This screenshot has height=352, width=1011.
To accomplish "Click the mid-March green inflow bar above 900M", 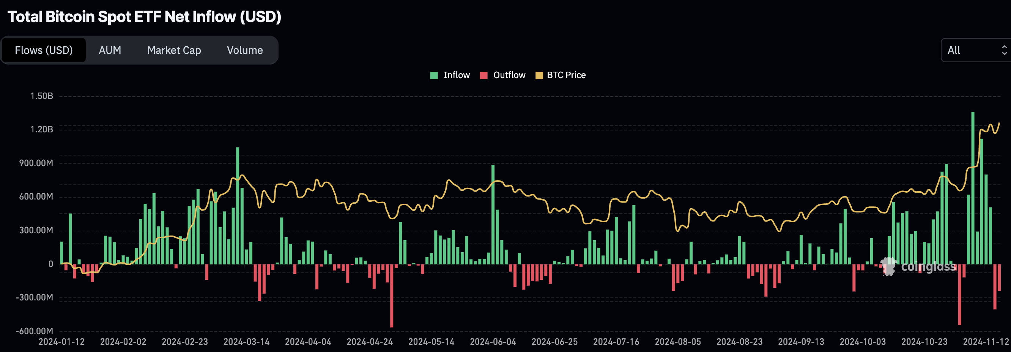I will (x=238, y=206).
